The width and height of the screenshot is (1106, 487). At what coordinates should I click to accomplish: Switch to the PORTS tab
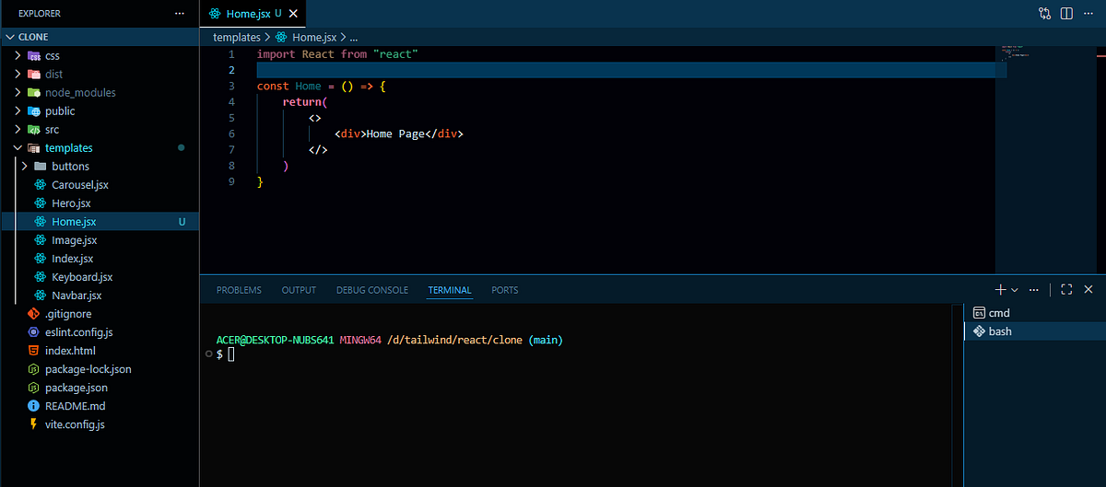pos(505,290)
